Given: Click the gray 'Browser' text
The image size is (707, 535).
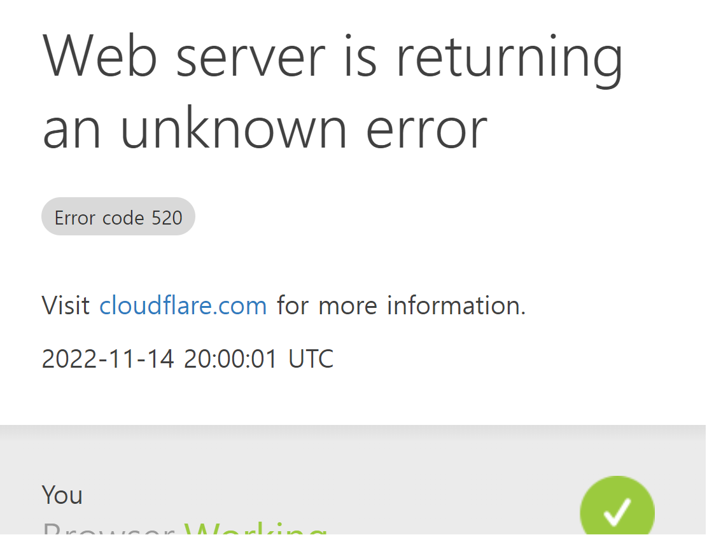Looking at the screenshot, I should tap(108, 528).
